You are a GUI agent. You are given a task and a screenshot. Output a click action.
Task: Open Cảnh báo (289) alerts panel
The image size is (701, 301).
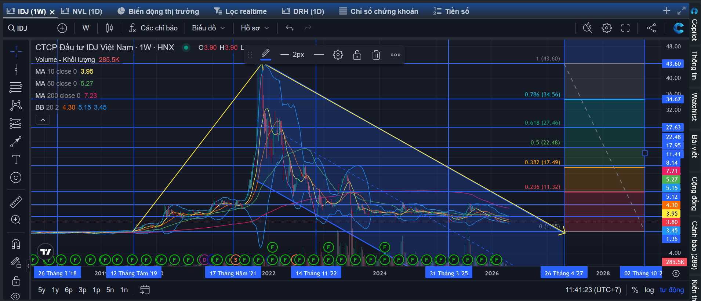[x=694, y=245]
